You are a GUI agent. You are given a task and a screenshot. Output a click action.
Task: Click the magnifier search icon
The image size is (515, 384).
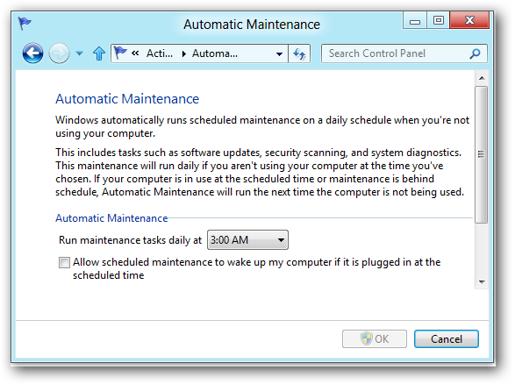pos(475,53)
